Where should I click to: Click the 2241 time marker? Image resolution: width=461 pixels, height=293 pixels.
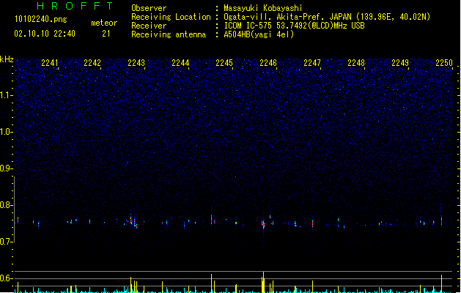pos(50,63)
